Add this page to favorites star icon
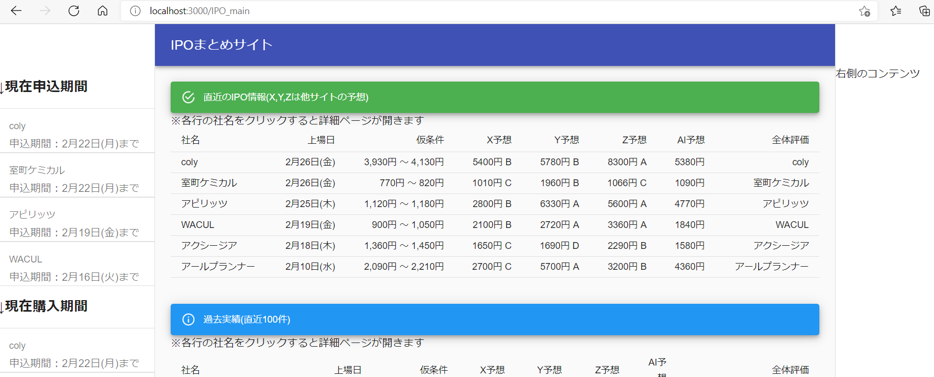Screen dimensions: 934x377 (x=864, y=11)
